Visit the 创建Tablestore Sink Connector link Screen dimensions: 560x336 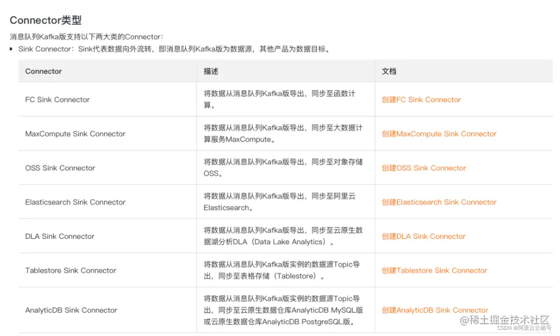(x=435, y=271)
